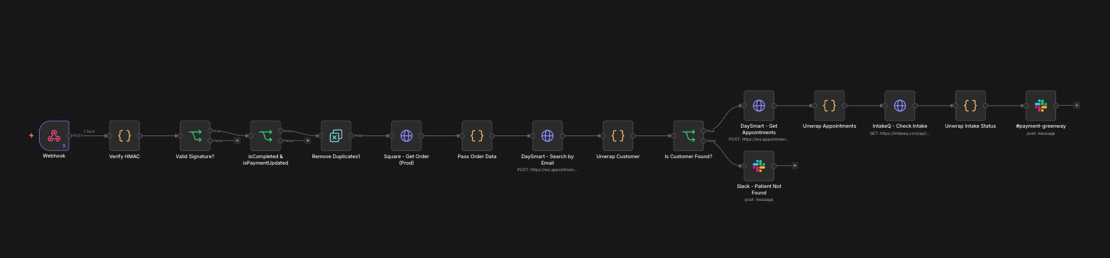Click the 'Square - Get Order (Prod)' label
This screenshot has height=258, width=1110.
coord(407,159)
